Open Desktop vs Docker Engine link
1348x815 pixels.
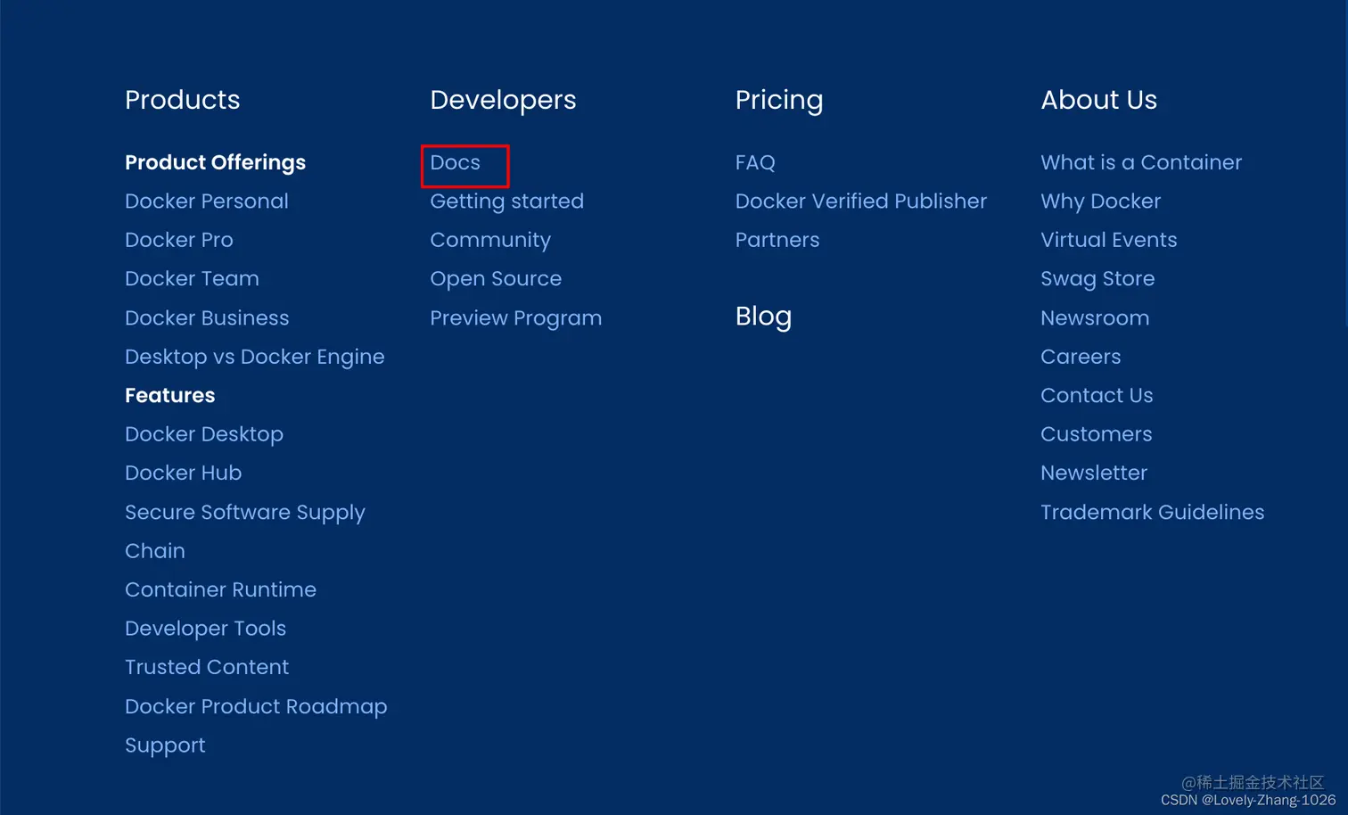coord(254,357)
